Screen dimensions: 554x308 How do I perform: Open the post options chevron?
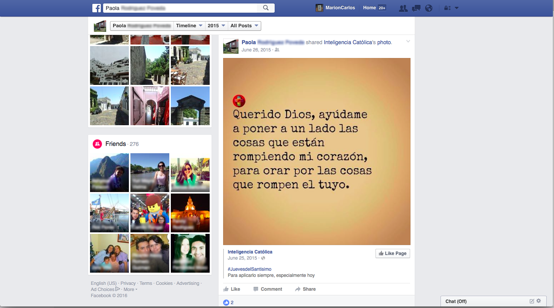408,41
